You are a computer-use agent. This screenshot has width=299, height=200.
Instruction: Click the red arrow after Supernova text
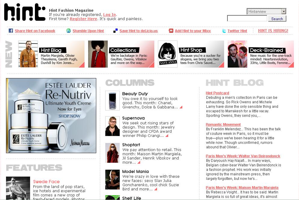point(167,136)
